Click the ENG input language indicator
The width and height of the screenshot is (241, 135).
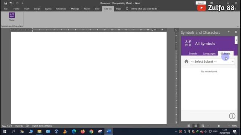pyautogui.click(x=215, y=132)
